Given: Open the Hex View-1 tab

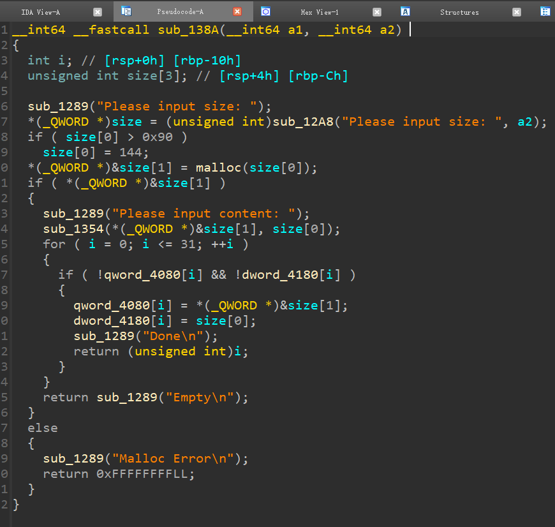Looking at the screenshot, I should tap(320, 12).
